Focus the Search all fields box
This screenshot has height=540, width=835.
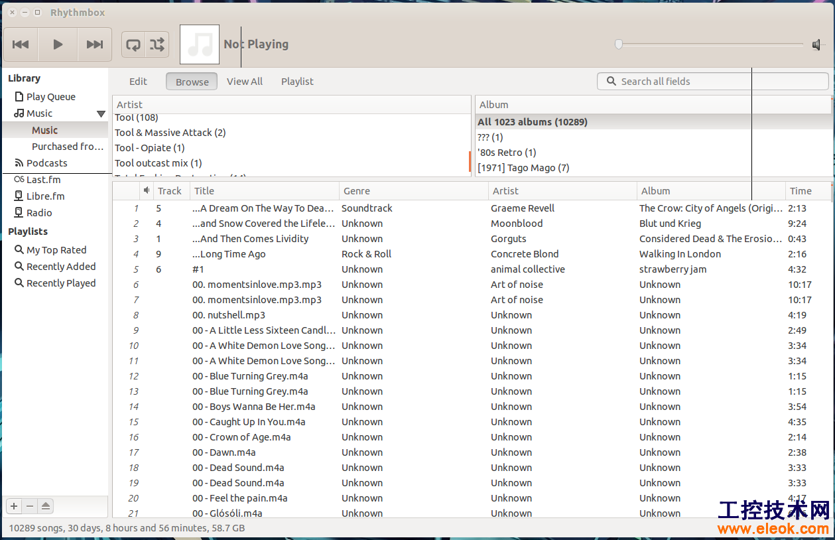coord(713,81)
